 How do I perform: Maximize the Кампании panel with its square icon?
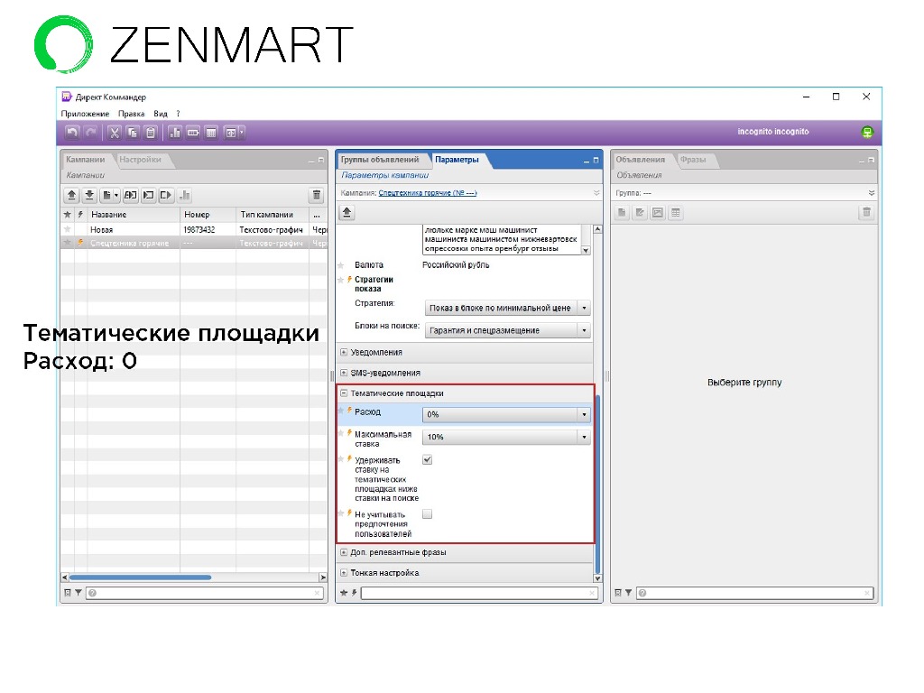321,161
